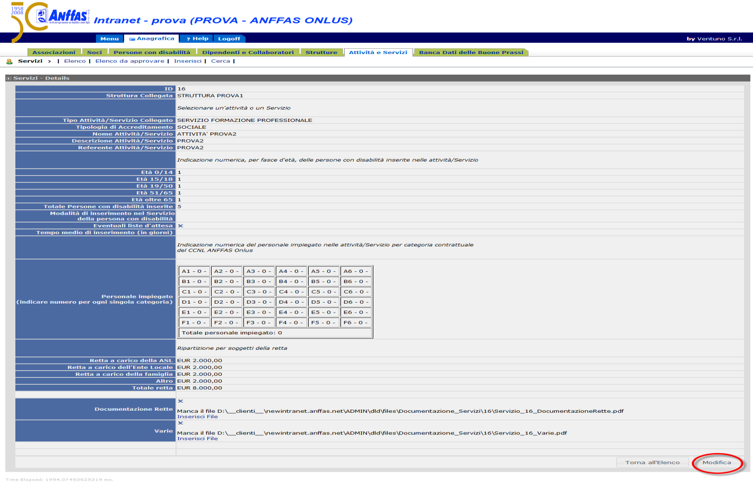Screen dimensions: 753x487
Task: Click the Ripartizione per soggetti della retta heading
Action: [x=232, y=348]
